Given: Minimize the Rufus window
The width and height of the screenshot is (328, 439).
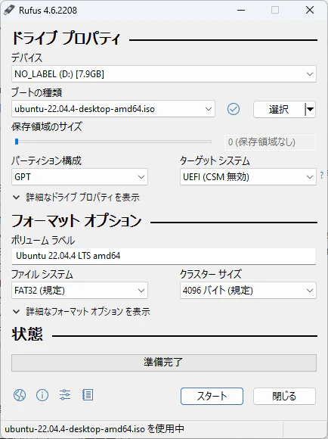Looking at the screenshot, I should pos(241,11).
